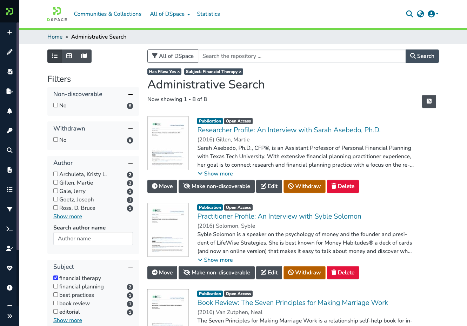This screenshot has width=467, height=326.
Task: Open the New (plus) sidebar menu
Action: [x=9, y=32]
